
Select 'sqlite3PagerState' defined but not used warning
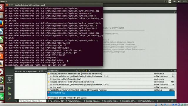(111, 90)
